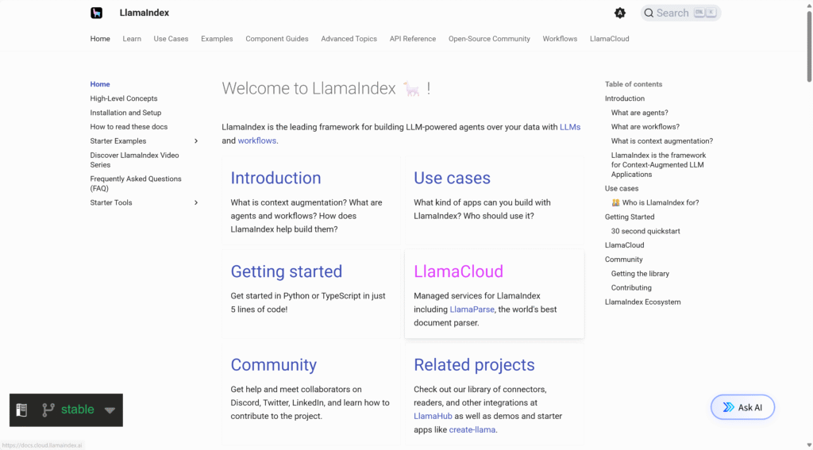
Task: Open the LlamaCloud card heading
Action: point(458,271)
